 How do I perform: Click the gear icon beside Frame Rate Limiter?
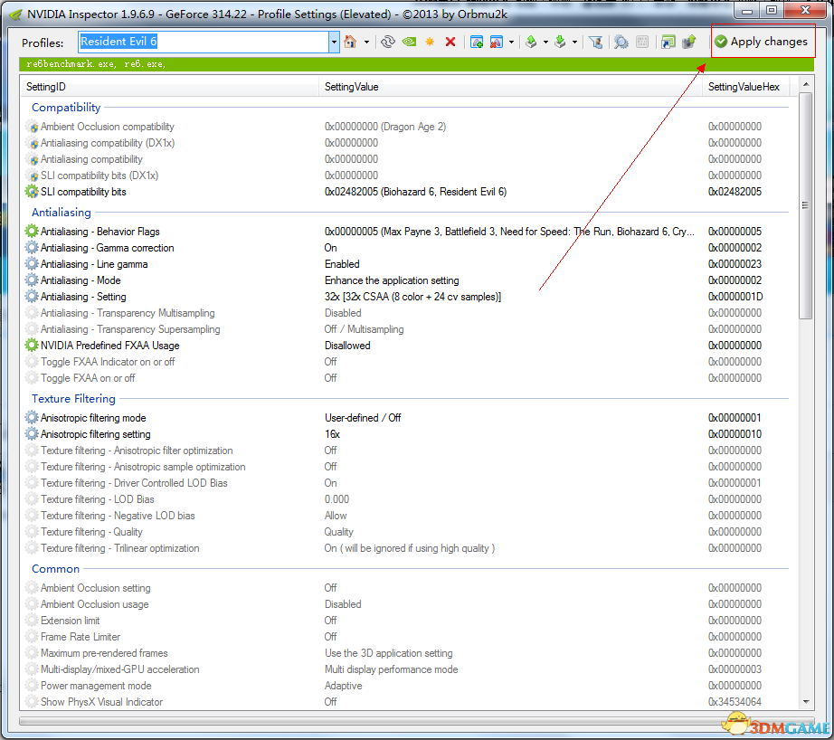tap(32, 637)
